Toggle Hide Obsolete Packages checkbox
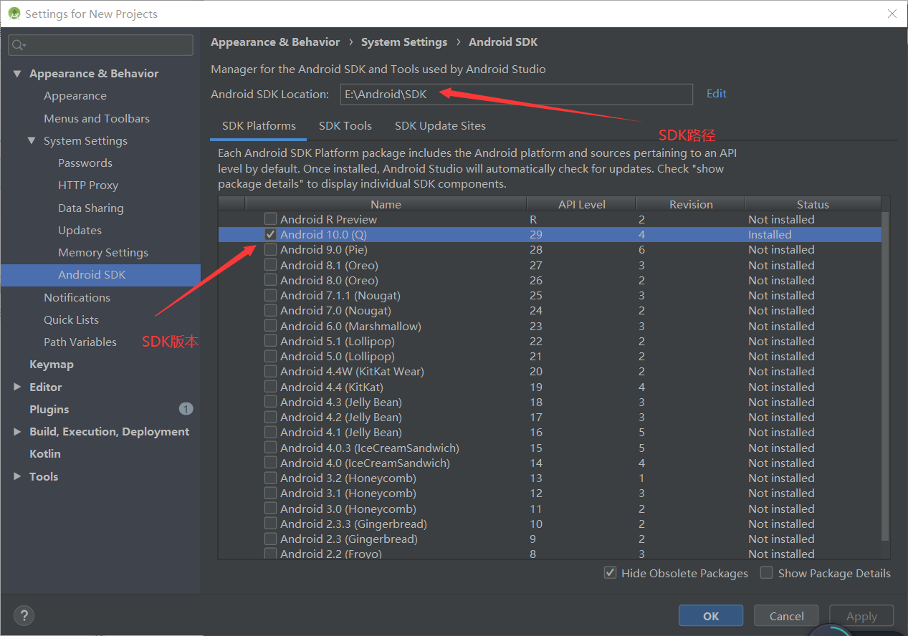 point(610,573)
